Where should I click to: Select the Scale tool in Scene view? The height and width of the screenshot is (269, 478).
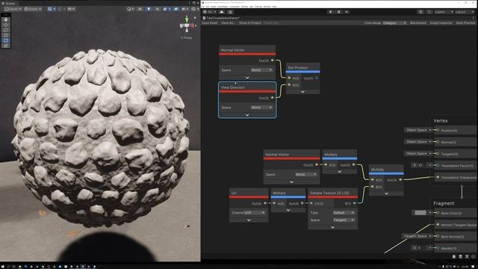[6, 35]
